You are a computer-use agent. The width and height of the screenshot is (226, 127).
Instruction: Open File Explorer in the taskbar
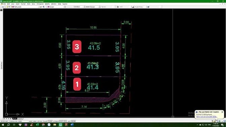(x=55, y=125)
